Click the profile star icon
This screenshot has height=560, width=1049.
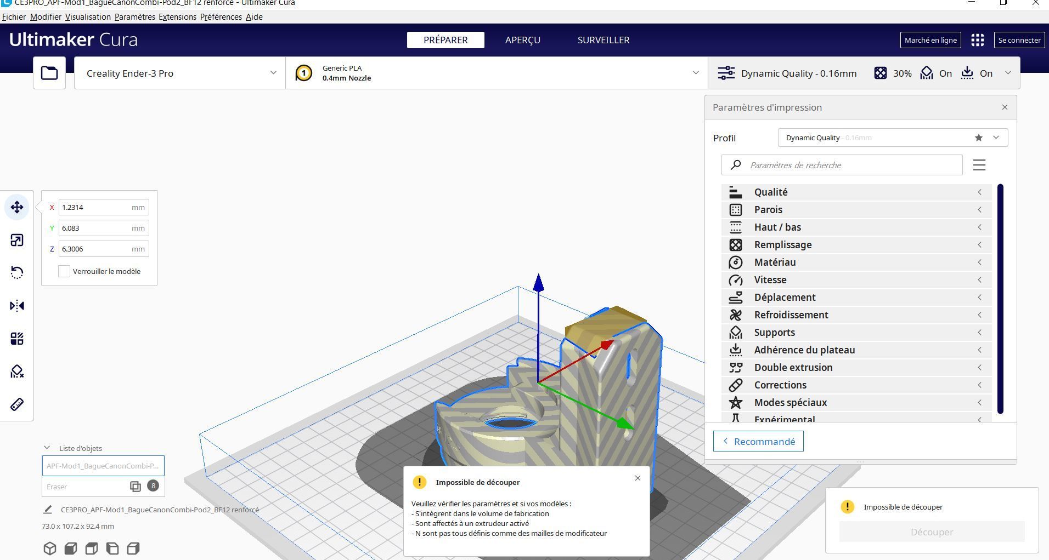979,138
